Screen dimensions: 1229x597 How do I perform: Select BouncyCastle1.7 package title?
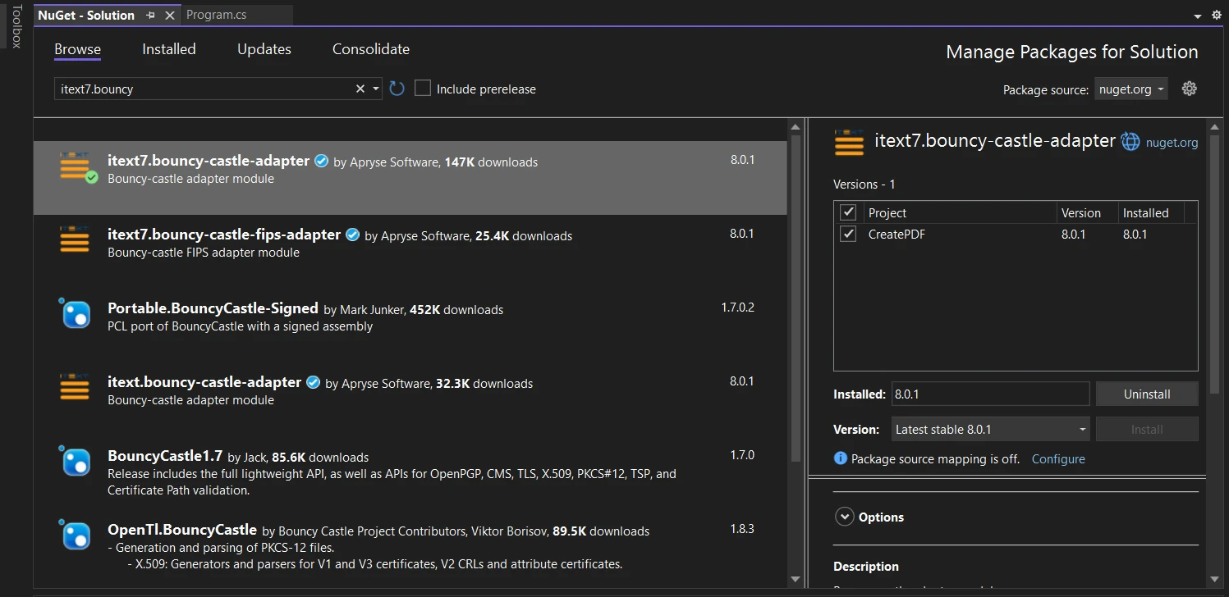coord(165,456)
